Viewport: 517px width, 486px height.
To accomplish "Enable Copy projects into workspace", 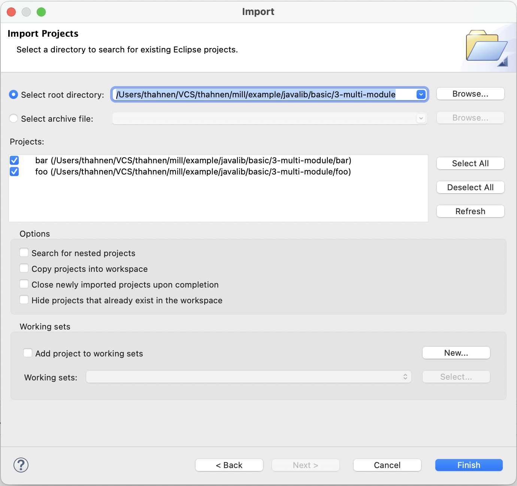I will click(24, 268).
